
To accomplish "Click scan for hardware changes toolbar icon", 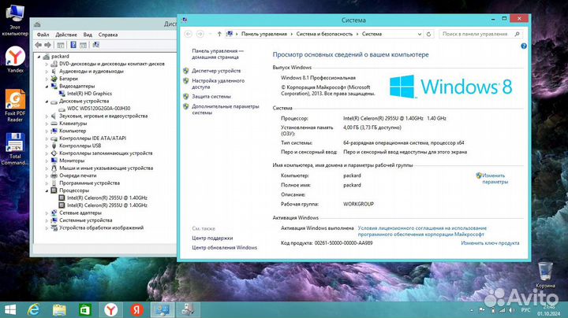I will pyautogui.click(x=95, y=45).
